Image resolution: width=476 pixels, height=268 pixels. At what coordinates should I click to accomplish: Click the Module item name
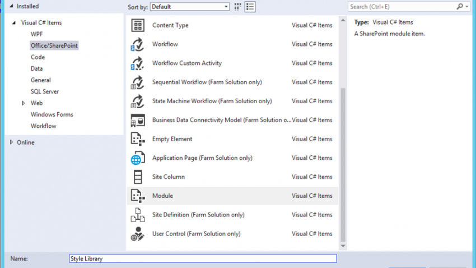click(x=163, y=196)
